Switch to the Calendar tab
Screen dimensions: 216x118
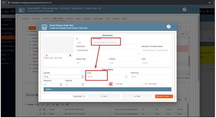click(x=116, y=19)
